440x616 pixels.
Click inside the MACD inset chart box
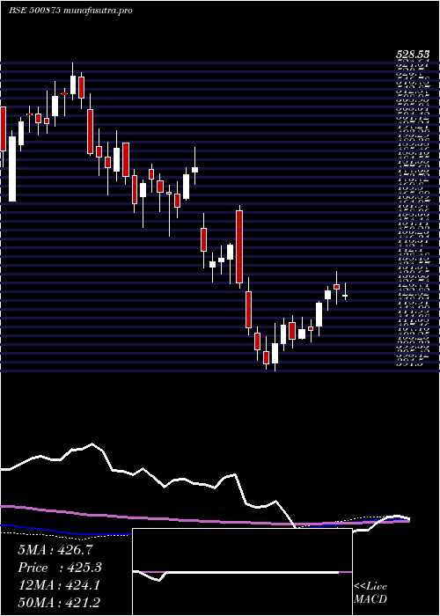click(x=242, y=572)
